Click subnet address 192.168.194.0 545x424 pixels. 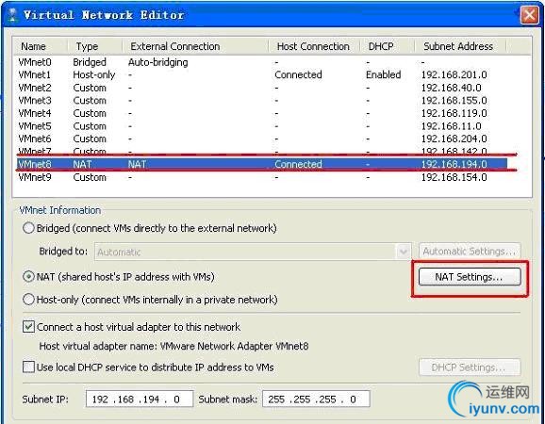[454, 164]
